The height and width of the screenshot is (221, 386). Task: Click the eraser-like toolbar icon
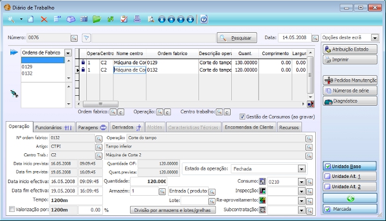pyautogui.click(x=71, y=19)
